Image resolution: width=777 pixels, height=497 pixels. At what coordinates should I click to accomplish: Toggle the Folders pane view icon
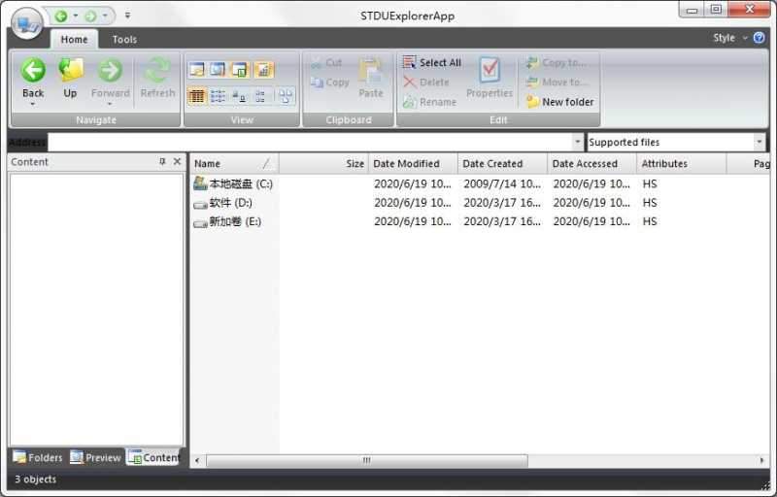pos(197,70)
